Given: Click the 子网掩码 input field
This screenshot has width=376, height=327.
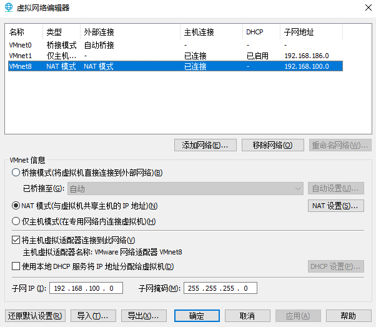Looking at the screenshot, I should 220,288.
